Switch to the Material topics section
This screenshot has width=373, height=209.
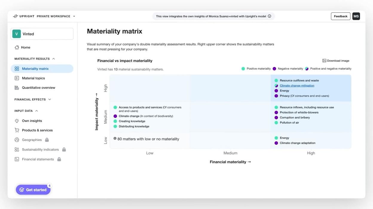point(33,78)
